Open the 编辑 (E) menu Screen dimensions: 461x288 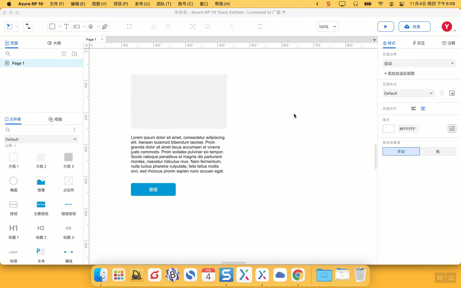tap(78, 4)
